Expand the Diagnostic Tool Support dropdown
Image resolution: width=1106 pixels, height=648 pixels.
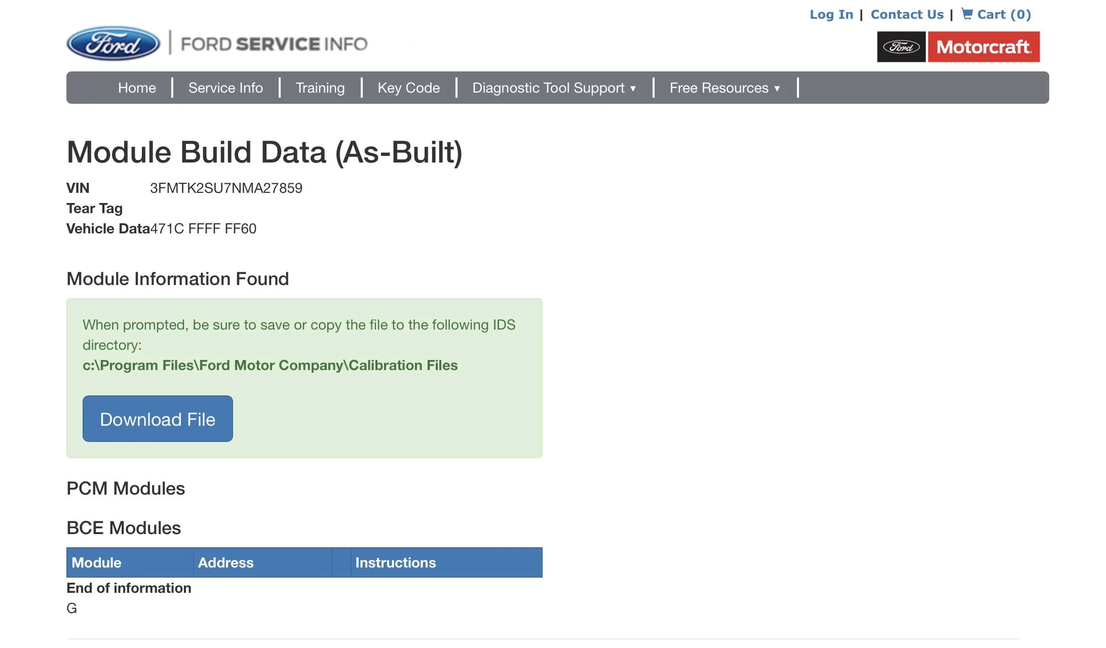coord(554,88)
